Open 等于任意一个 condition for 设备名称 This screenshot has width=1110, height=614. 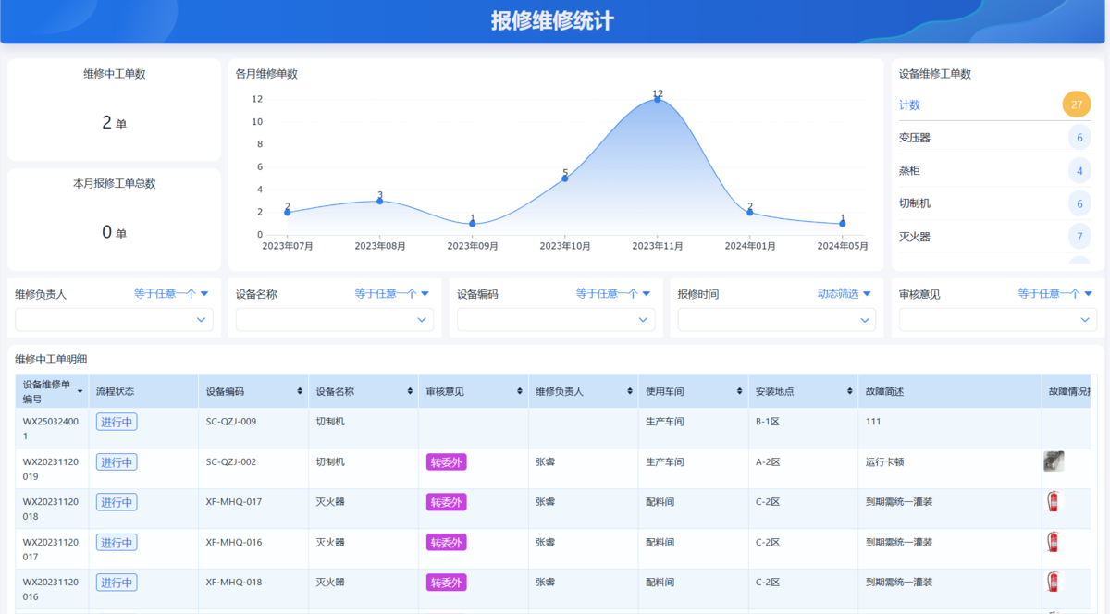click(392, 294)
